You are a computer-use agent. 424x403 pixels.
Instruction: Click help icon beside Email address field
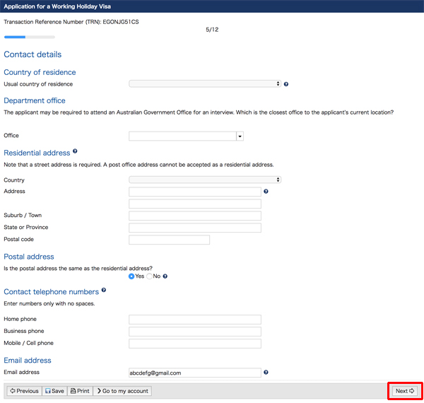[x=266, y=372]
